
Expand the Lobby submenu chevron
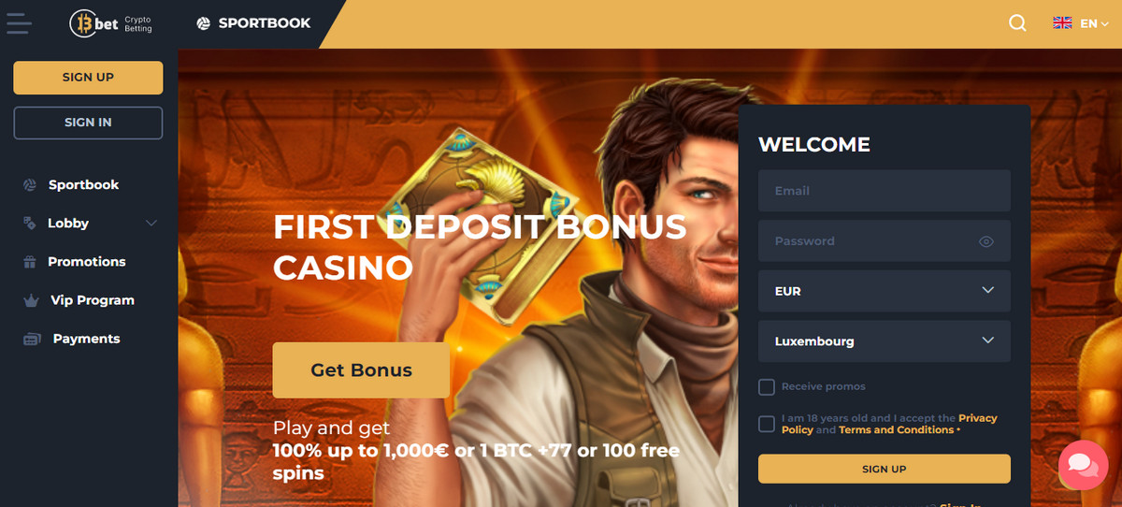click(x=151, y=224)
